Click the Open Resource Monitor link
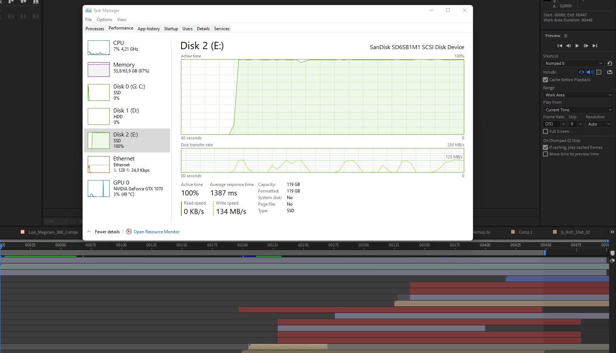Screen dimensions: 616x353 pyautogui.click(x=157, y=232)
